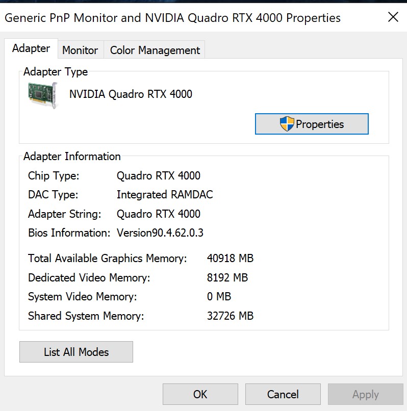This screenshot has height=411, width=407.
Task: Click the List All Modes button
Action: (x=76, y=352)
